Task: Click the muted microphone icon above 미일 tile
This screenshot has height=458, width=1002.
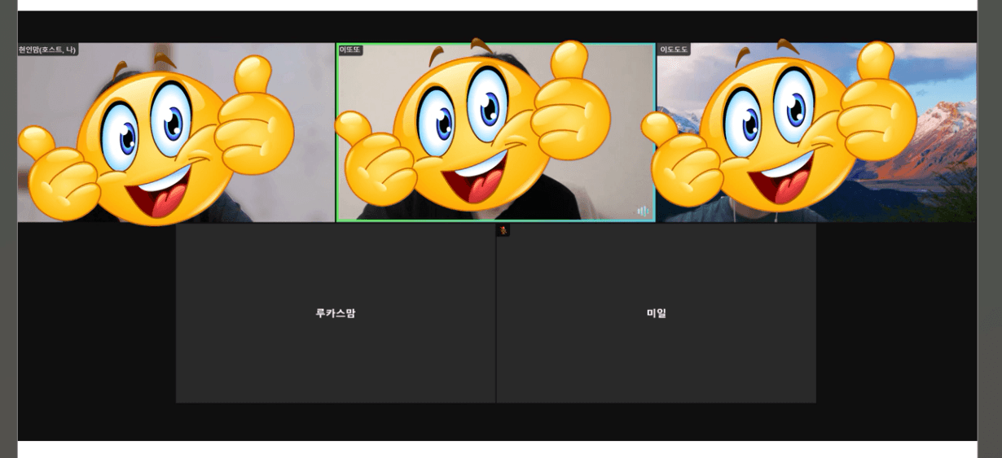Action: (x=503, y=230)
